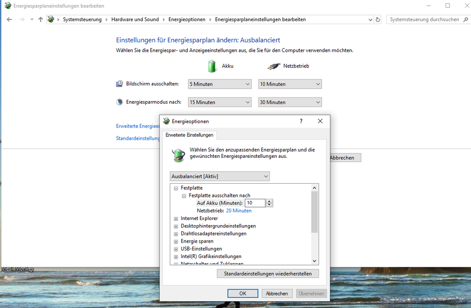This screenshot has width=471, height=308.
Task: Click the help question mark in Energieoptionen
Action: point(301,121)
